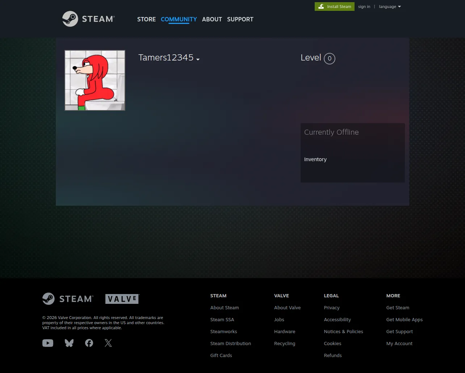The image size is (465, 373).
Task: Open the YouTube social icon in footer
Action: pyautogui.click(x=48, y=343)
